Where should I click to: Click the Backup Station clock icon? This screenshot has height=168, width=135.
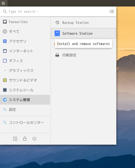click(57, 22)
